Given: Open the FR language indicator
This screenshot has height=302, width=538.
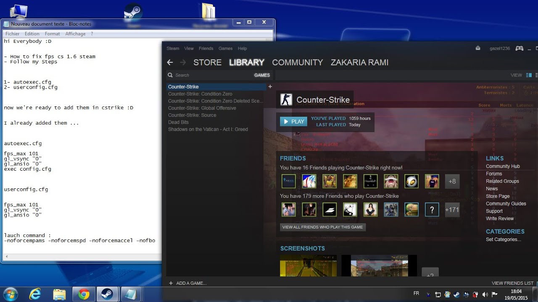Looking at the screenshot, I should 416,294.
